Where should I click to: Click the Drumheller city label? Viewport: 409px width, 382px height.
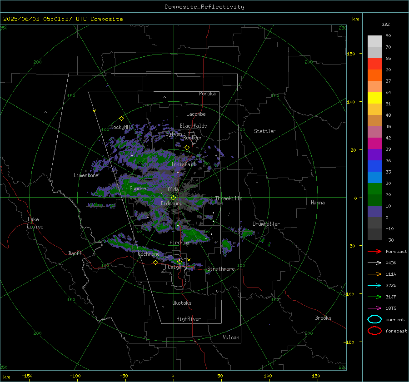[266, 224]
